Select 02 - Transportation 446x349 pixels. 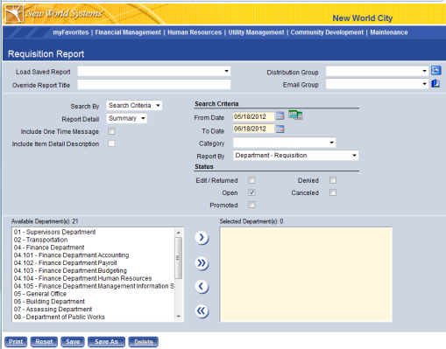coord(40,240)
